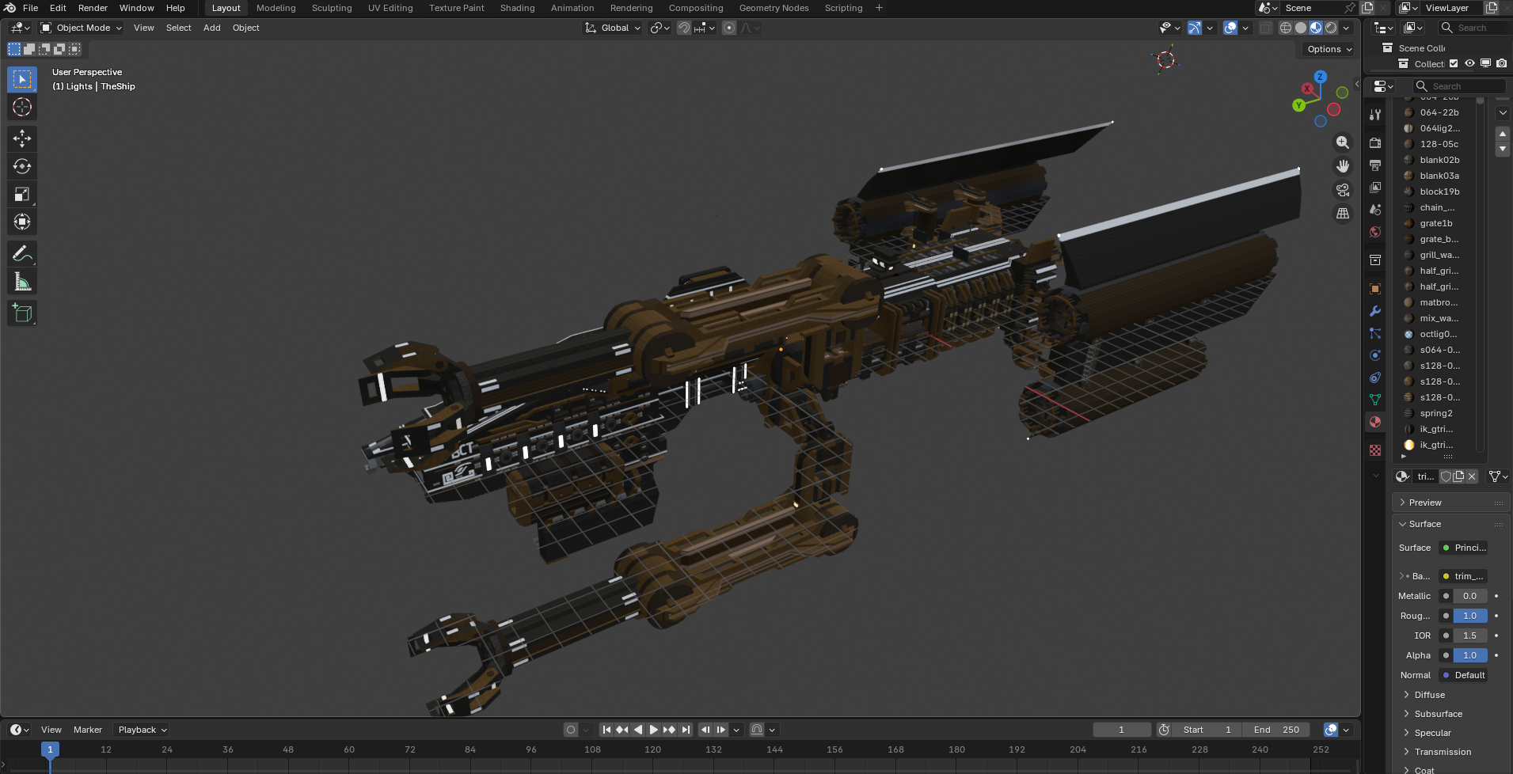The height and width of the screenshot is (774, 1513).
Task: Open the Object Mode dropdown
Action: click(x=82, y=28)
